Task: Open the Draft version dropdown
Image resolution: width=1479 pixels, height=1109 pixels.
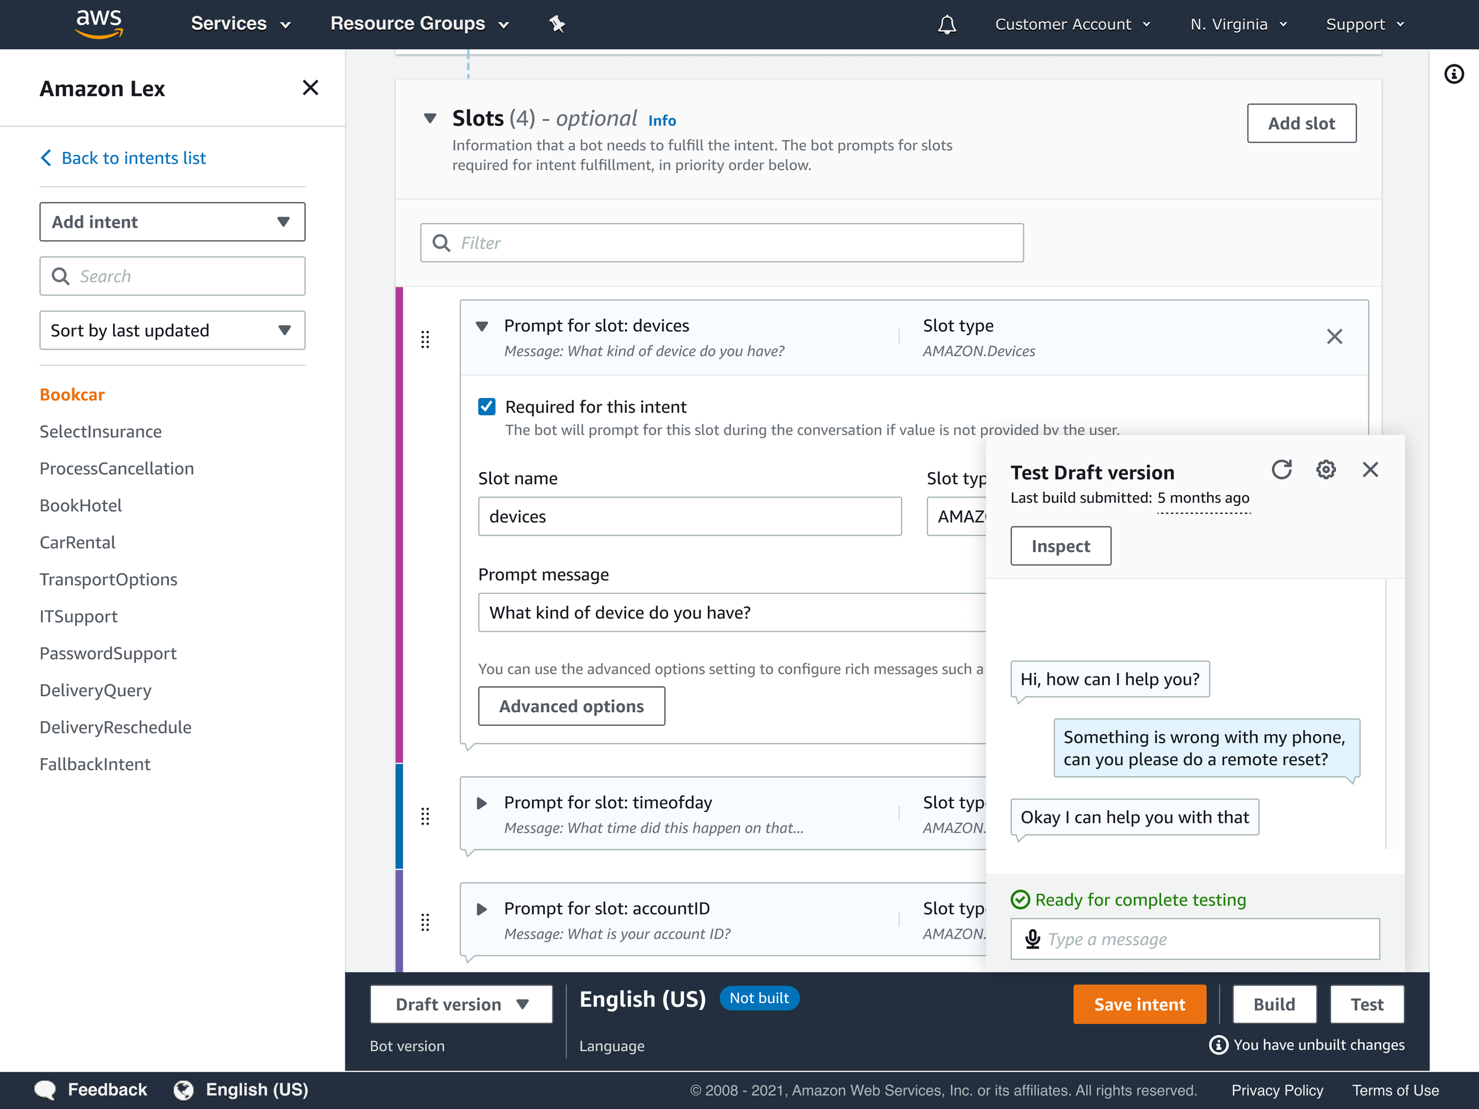Action: 461,1004
